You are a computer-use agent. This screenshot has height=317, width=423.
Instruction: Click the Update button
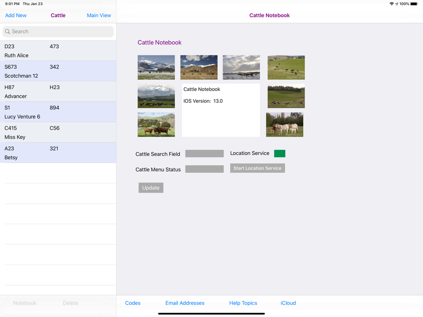pos(151,188)
